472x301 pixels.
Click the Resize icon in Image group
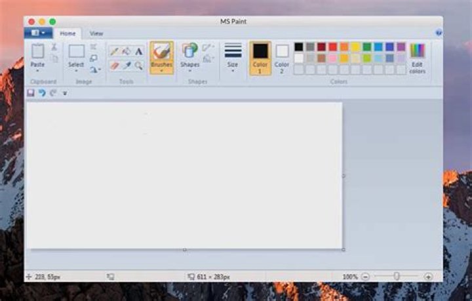(94, 58)
